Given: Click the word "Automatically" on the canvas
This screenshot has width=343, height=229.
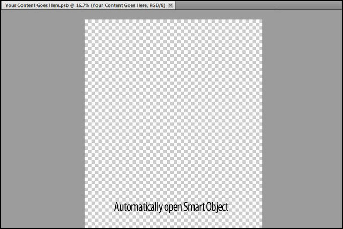Looking at the screenshot, I should click(137, 207).
